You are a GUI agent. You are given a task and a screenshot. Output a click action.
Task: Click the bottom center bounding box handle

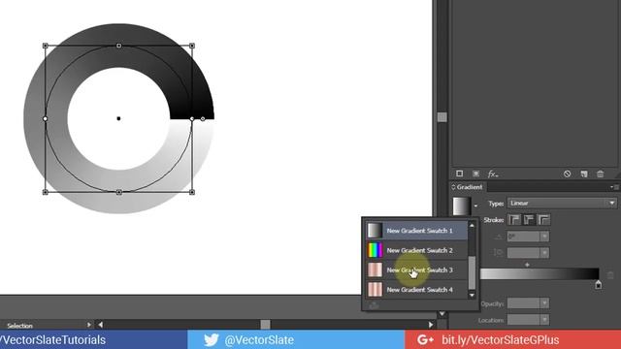[x=118, y=192]
